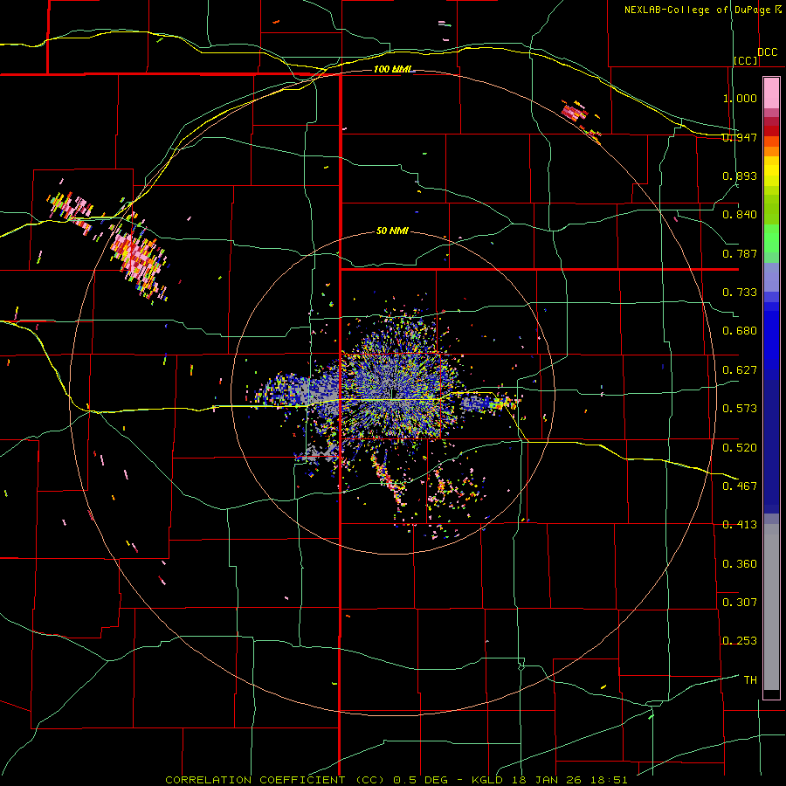786x786 pixels.
Task: Pick the 0.573 scale value
Action: click(x=740, y=409)
